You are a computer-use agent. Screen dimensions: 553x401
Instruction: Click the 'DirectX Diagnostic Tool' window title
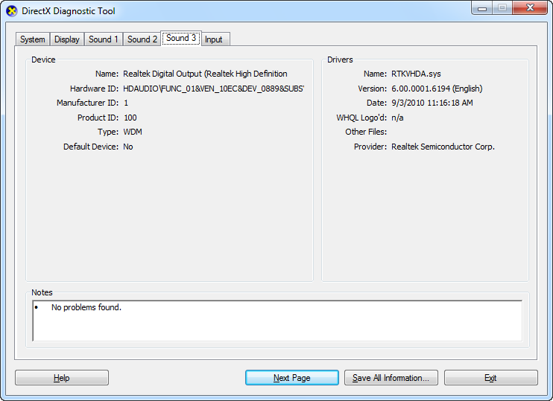click(69, 11)
